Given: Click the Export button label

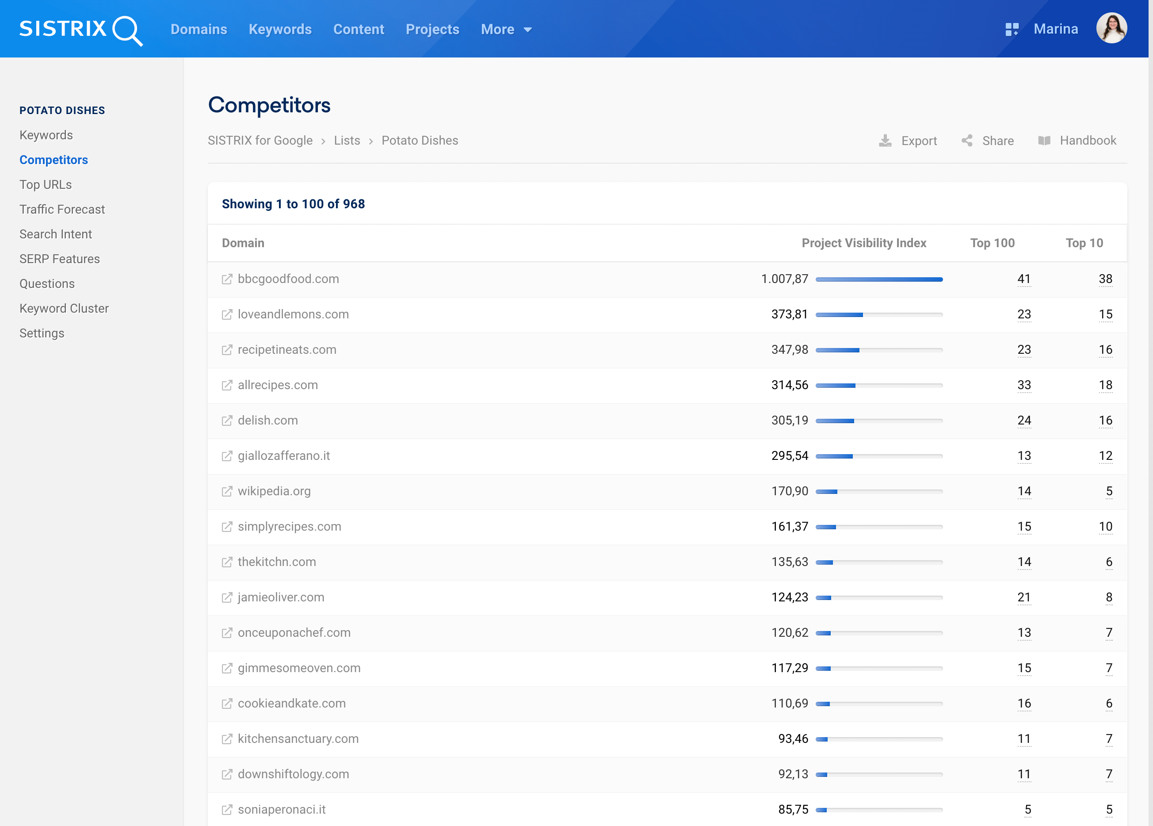Looking at the screenshot, I should 919,141.
